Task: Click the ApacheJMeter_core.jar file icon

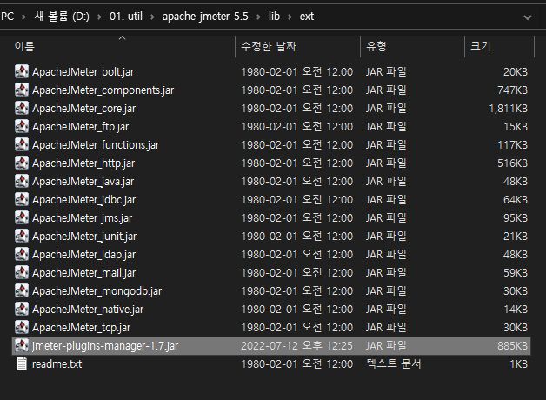Action: click(x=22, y=108)
